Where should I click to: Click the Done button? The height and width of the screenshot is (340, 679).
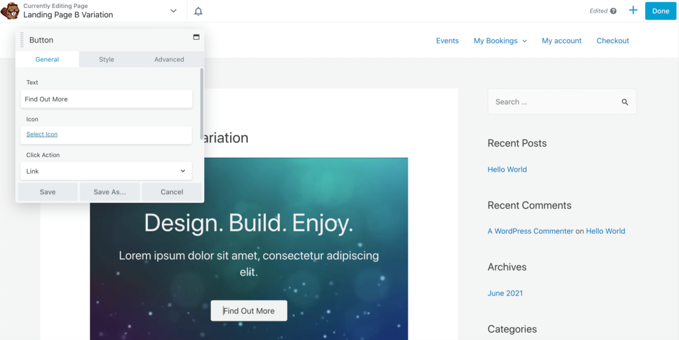(x=660, y=11)
